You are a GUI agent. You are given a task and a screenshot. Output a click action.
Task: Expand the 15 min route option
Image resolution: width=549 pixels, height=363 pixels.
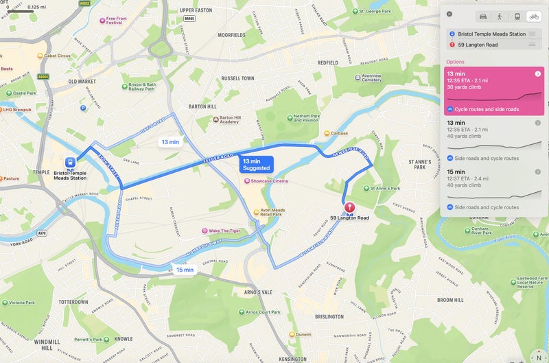[537, 172]
